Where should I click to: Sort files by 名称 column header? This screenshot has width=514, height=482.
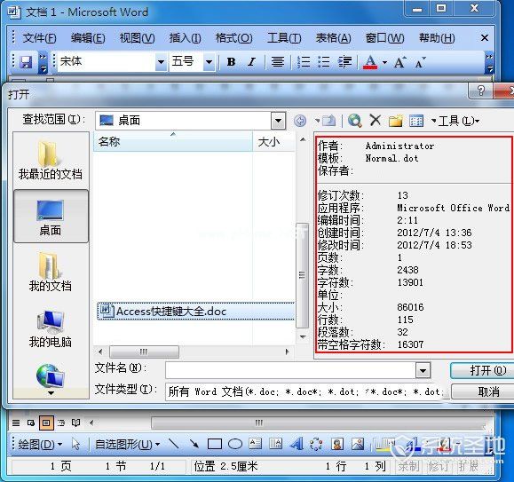coord(173,142)
